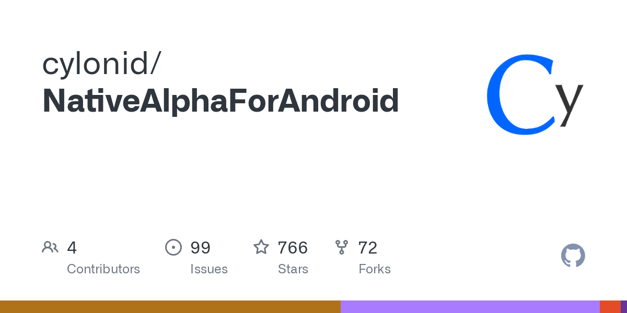The height and width of the screenshot is (313, 627).
Task: Click the Forks label
Action: (375, 269)
